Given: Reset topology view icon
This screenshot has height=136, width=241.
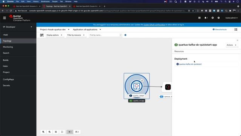Looking at the screenshot, I should pos(62,132).
